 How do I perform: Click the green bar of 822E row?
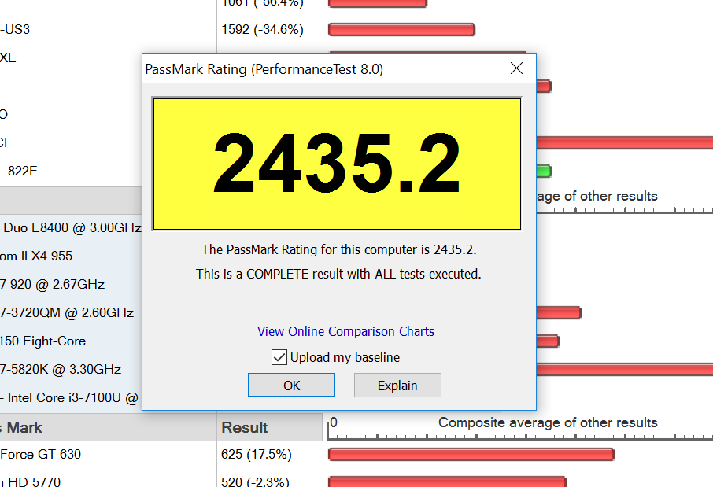click(x=544, y=172)
